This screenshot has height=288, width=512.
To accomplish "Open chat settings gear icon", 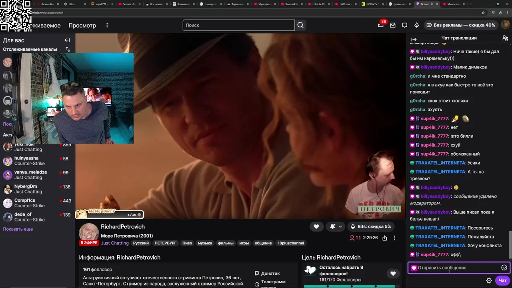I will coord(489,280).
